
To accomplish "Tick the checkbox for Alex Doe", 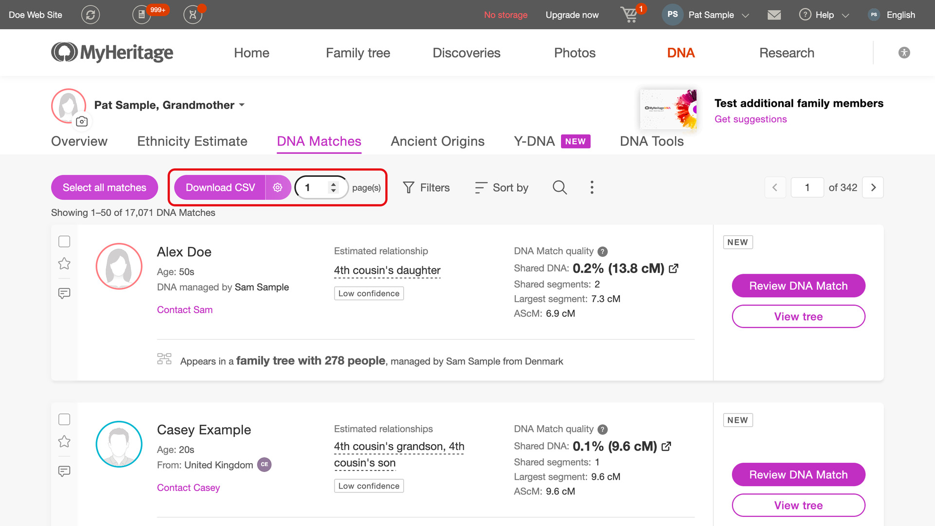I will pos(64,242).
